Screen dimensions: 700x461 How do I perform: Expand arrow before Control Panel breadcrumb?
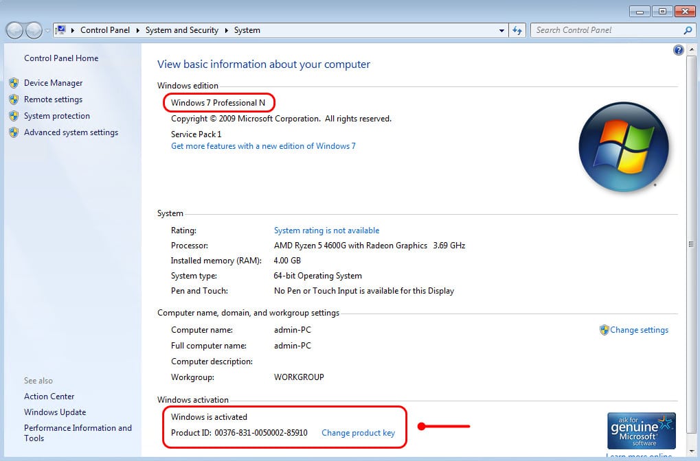pyautogui.click(x=73, y=30)
